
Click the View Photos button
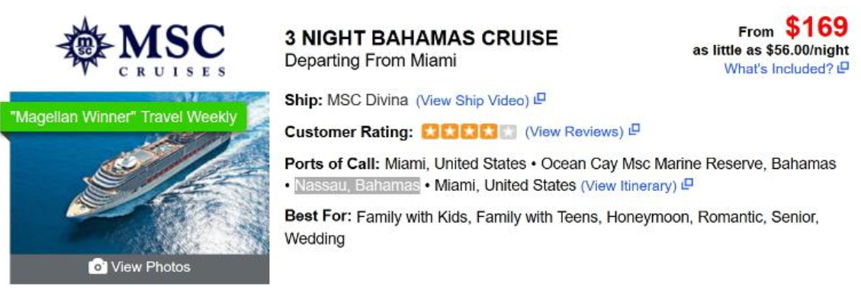[x=140, y=268]
